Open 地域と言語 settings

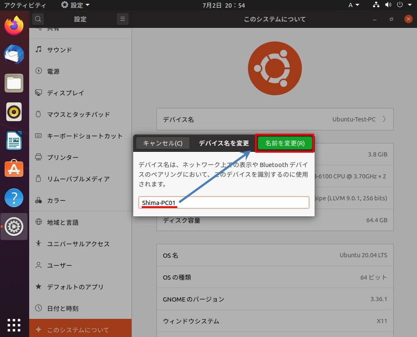tap(80, 222)
